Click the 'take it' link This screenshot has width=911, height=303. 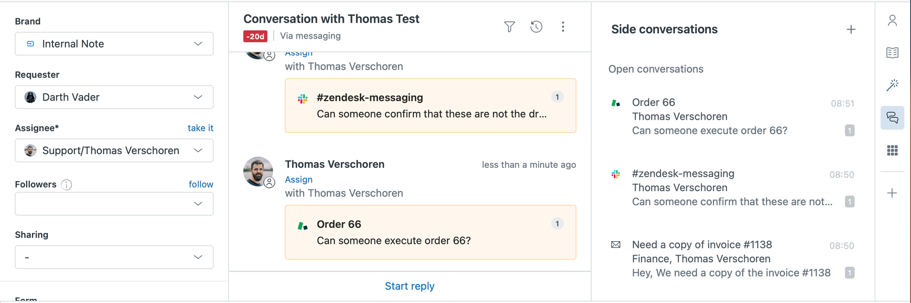tap(200, 128)
